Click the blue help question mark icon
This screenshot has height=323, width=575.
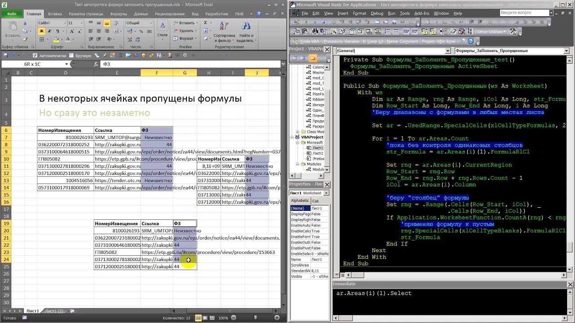tap(471, 41)
